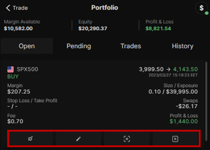
Task: Click the back chevron arrow
Action: pyautogui.click(x=8, y=8)
